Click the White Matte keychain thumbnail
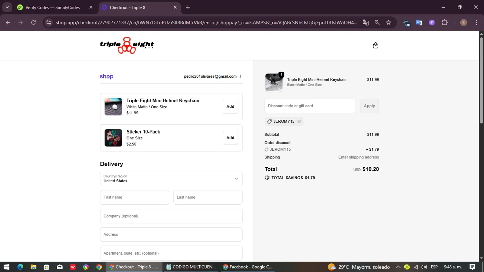The image size is (484, 272). pos(113,107)
